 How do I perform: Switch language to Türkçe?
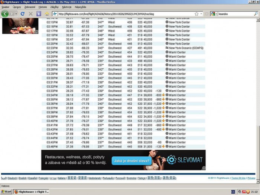[142, 178]
